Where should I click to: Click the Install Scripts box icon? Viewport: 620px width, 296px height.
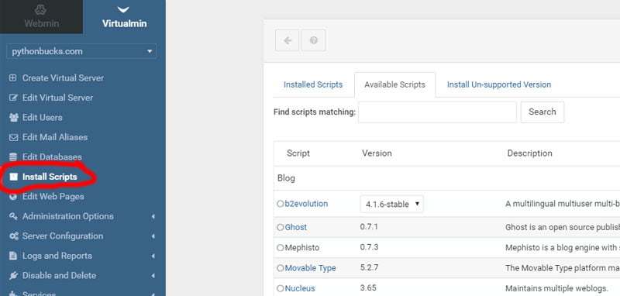13,177
